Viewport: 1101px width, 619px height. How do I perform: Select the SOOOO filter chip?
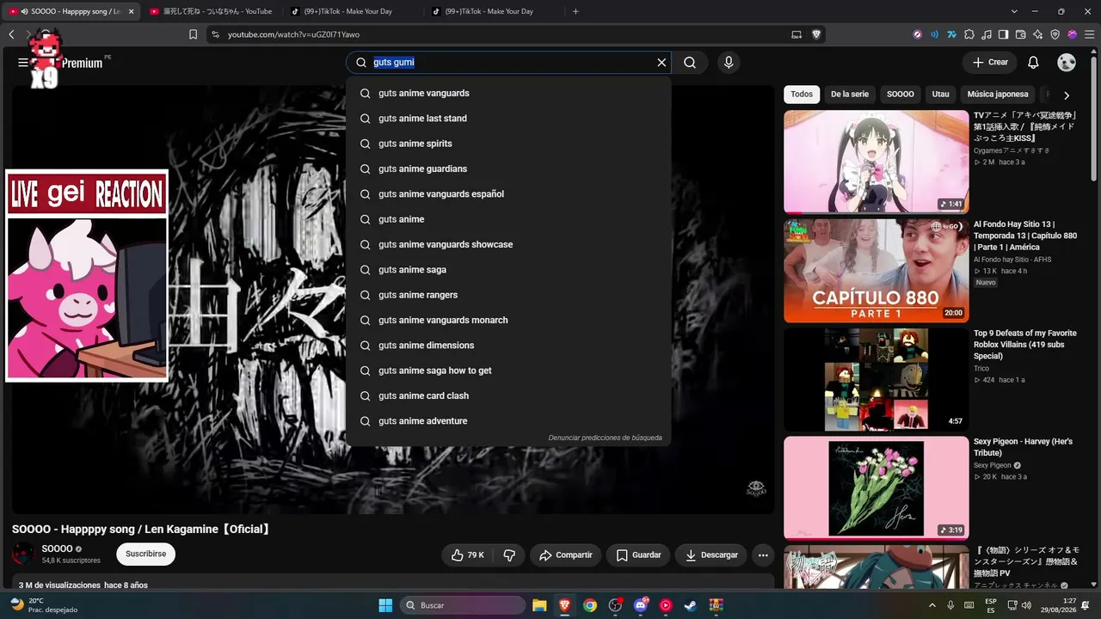click(x=901, y=95)
